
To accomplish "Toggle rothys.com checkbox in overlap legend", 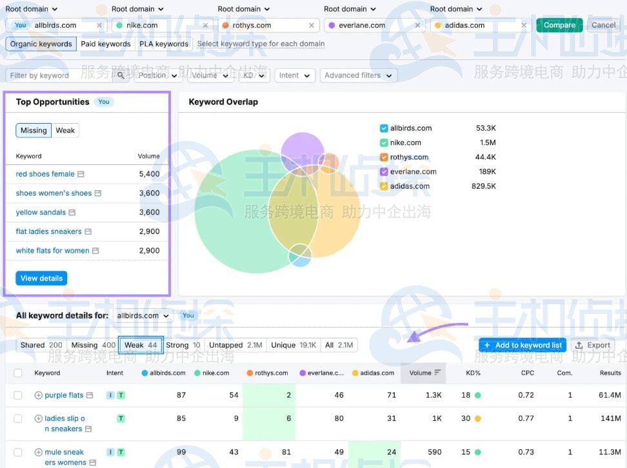I will pos(384,157).
